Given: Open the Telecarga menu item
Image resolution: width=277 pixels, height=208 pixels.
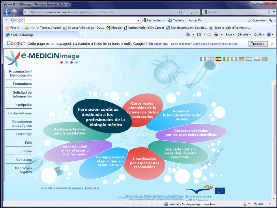Looking at the screenshot, I should click(x=24, y=134).
